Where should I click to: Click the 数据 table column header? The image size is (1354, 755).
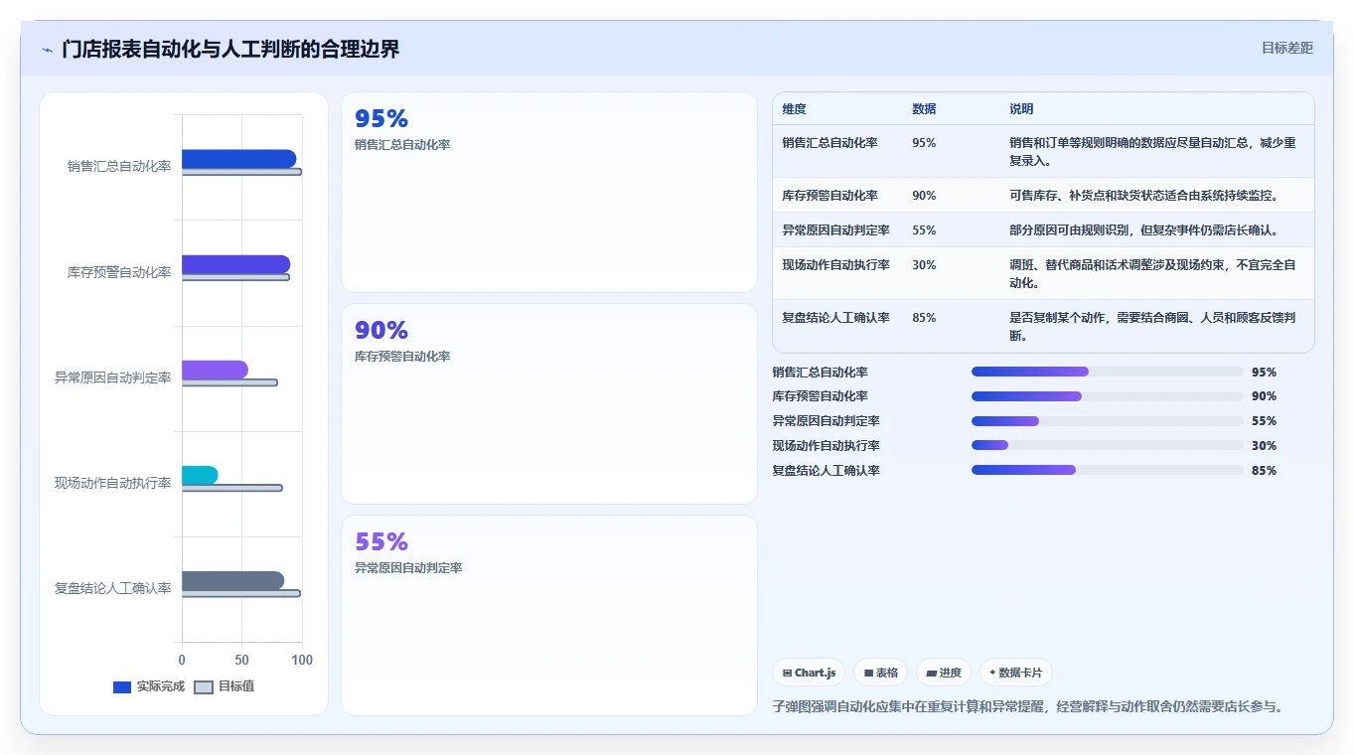coord(924,109)
